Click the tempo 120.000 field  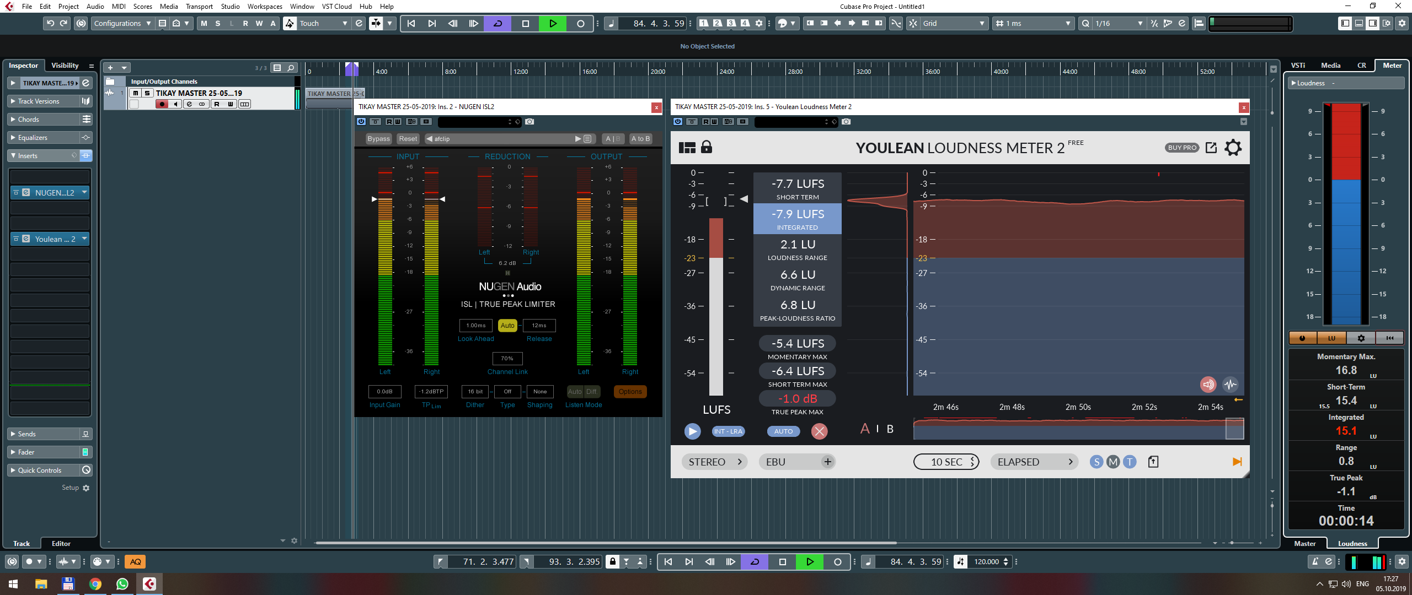tap(986, 562)
